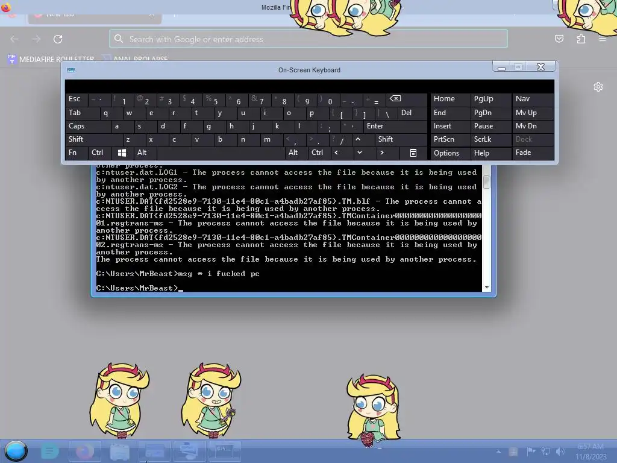This screenshot has width=617, height=463.
Task: Tap the Tab key
Action: pyautogui.click(x=82, y=113)
